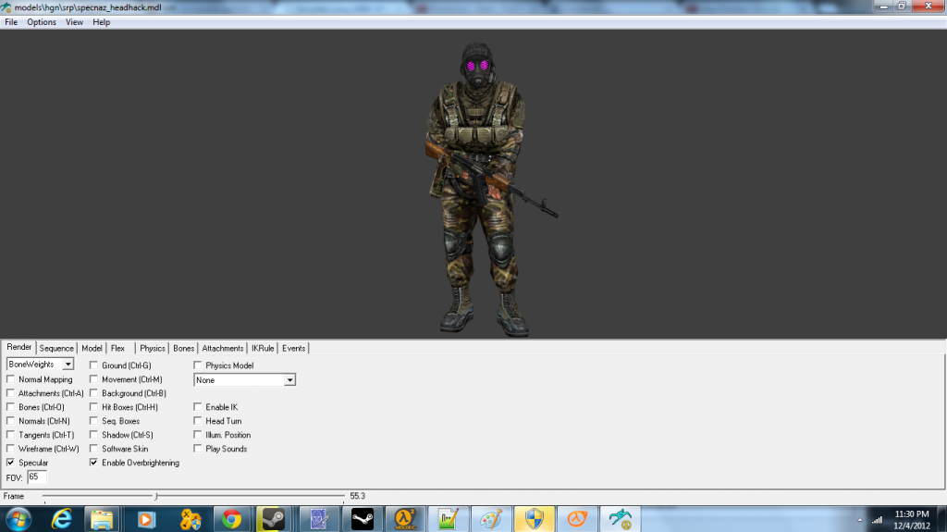Image resolution: width=947 pixels, height=532 pixels.
Task: Show Hit Boxes (Ctrl-H)
Action: click(x=93, y=407)
